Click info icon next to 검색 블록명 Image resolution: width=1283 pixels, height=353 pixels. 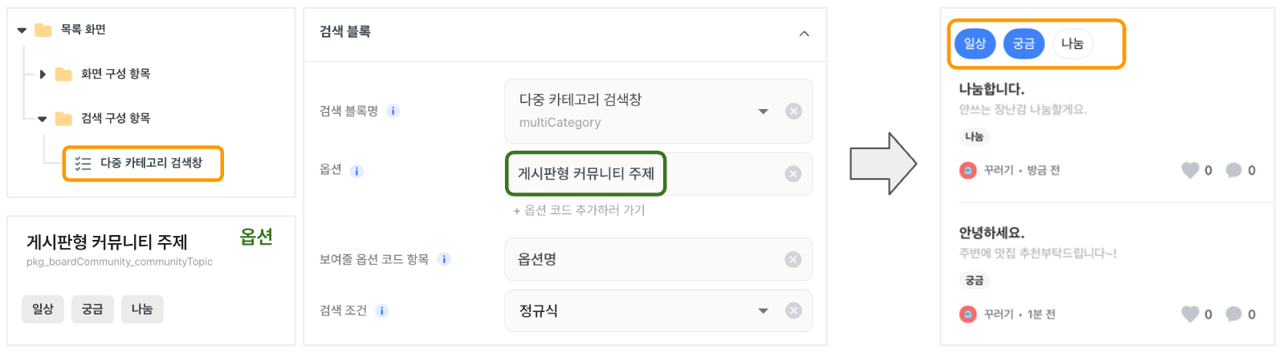point(393,111)
